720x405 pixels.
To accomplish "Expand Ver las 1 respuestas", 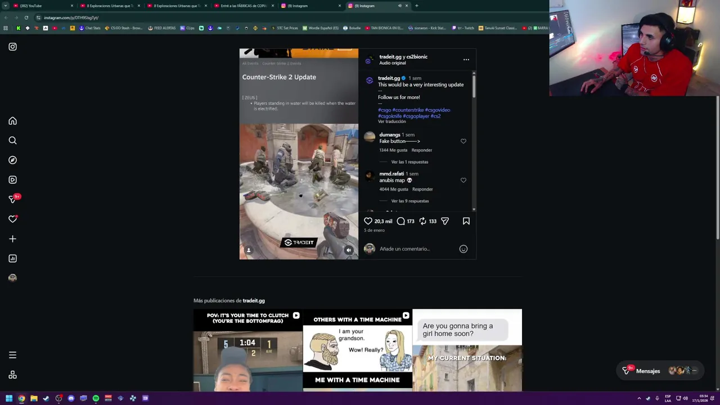I will [409, 162].
